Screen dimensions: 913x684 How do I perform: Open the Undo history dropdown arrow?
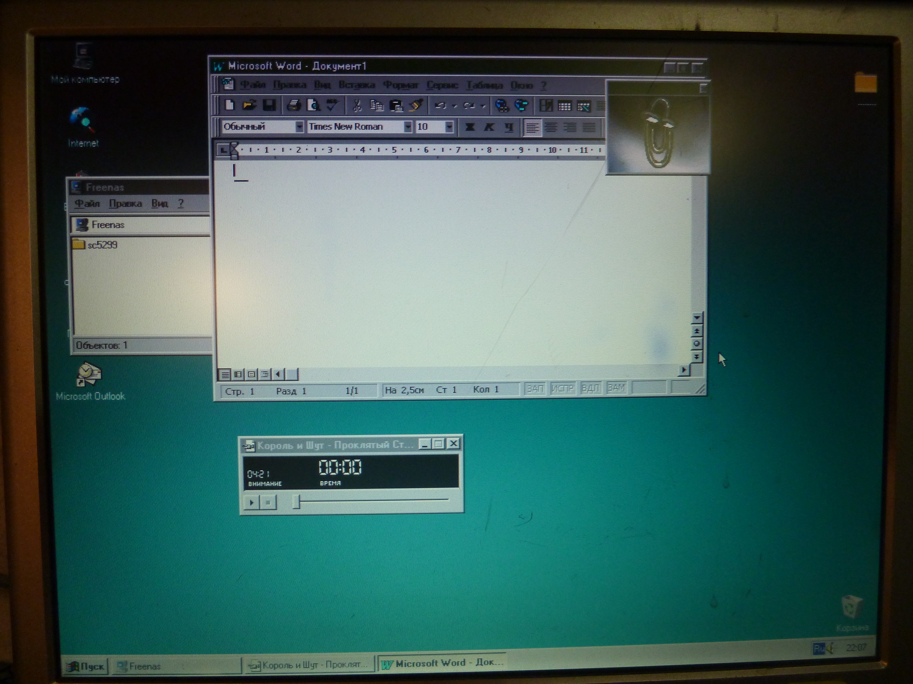point(454,106)
